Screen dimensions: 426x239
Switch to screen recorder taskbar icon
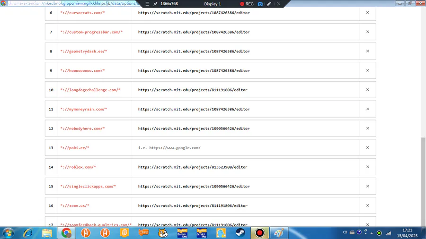click(x=259, y=233)
